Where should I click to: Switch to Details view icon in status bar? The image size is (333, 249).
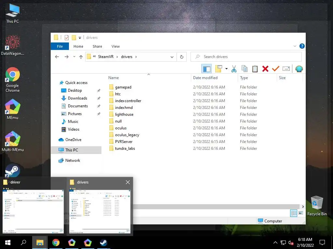[294, 213]
